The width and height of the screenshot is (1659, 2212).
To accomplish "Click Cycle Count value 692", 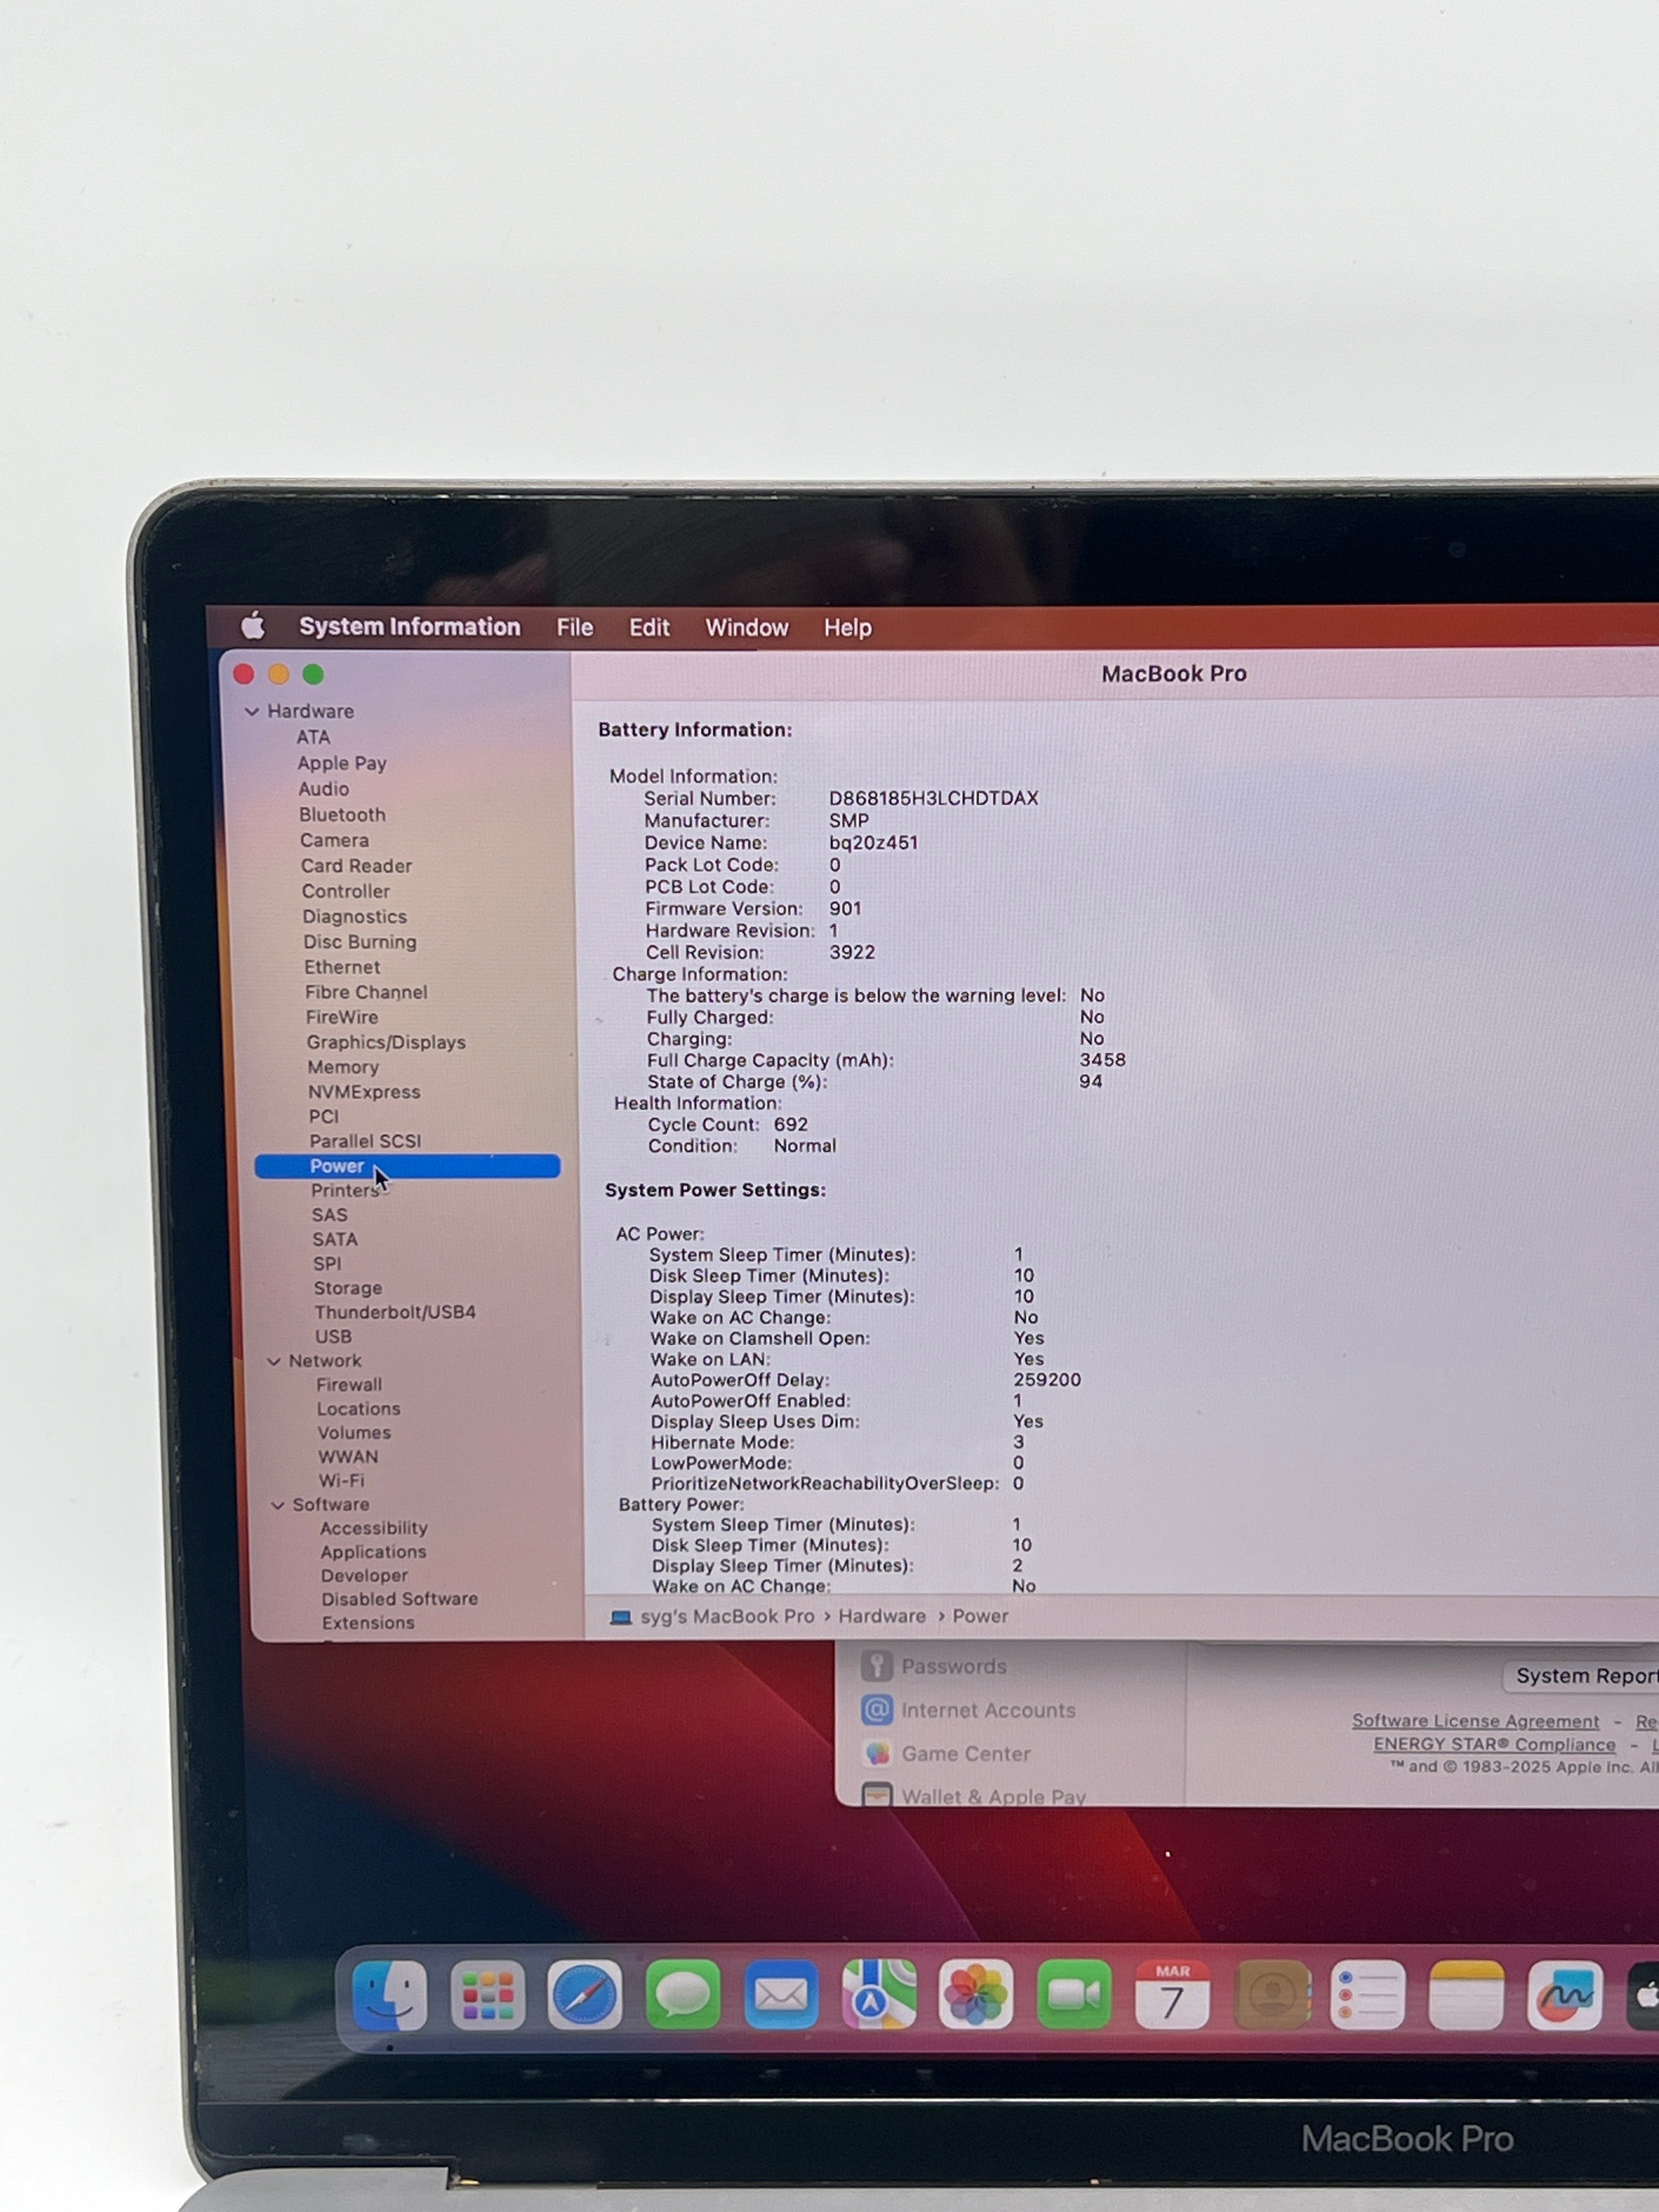I will pos(790,1124).
